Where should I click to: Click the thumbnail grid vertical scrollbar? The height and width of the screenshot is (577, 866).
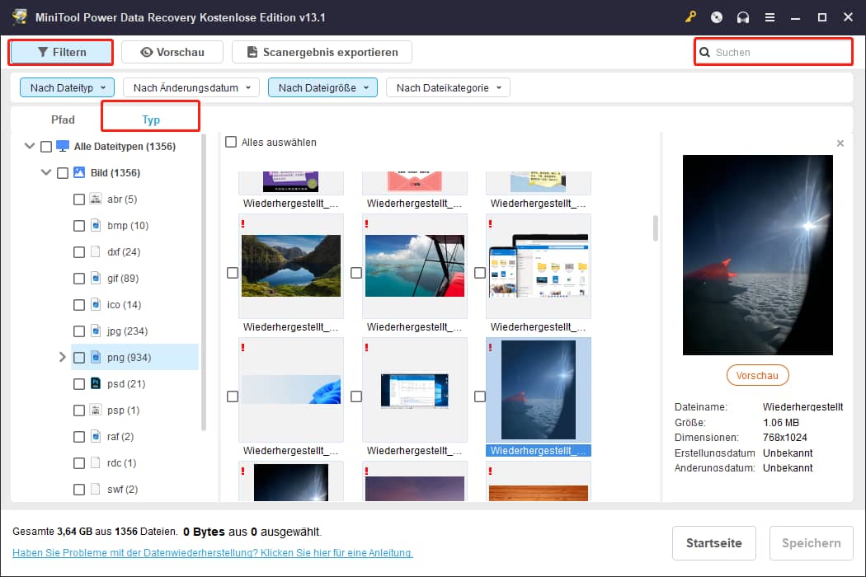pos(656,228)
